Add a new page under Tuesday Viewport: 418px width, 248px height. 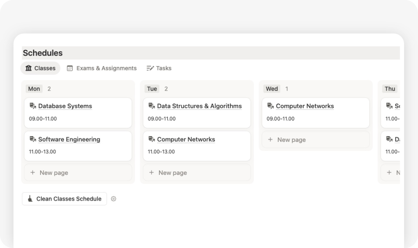click(x=172, y=173)
